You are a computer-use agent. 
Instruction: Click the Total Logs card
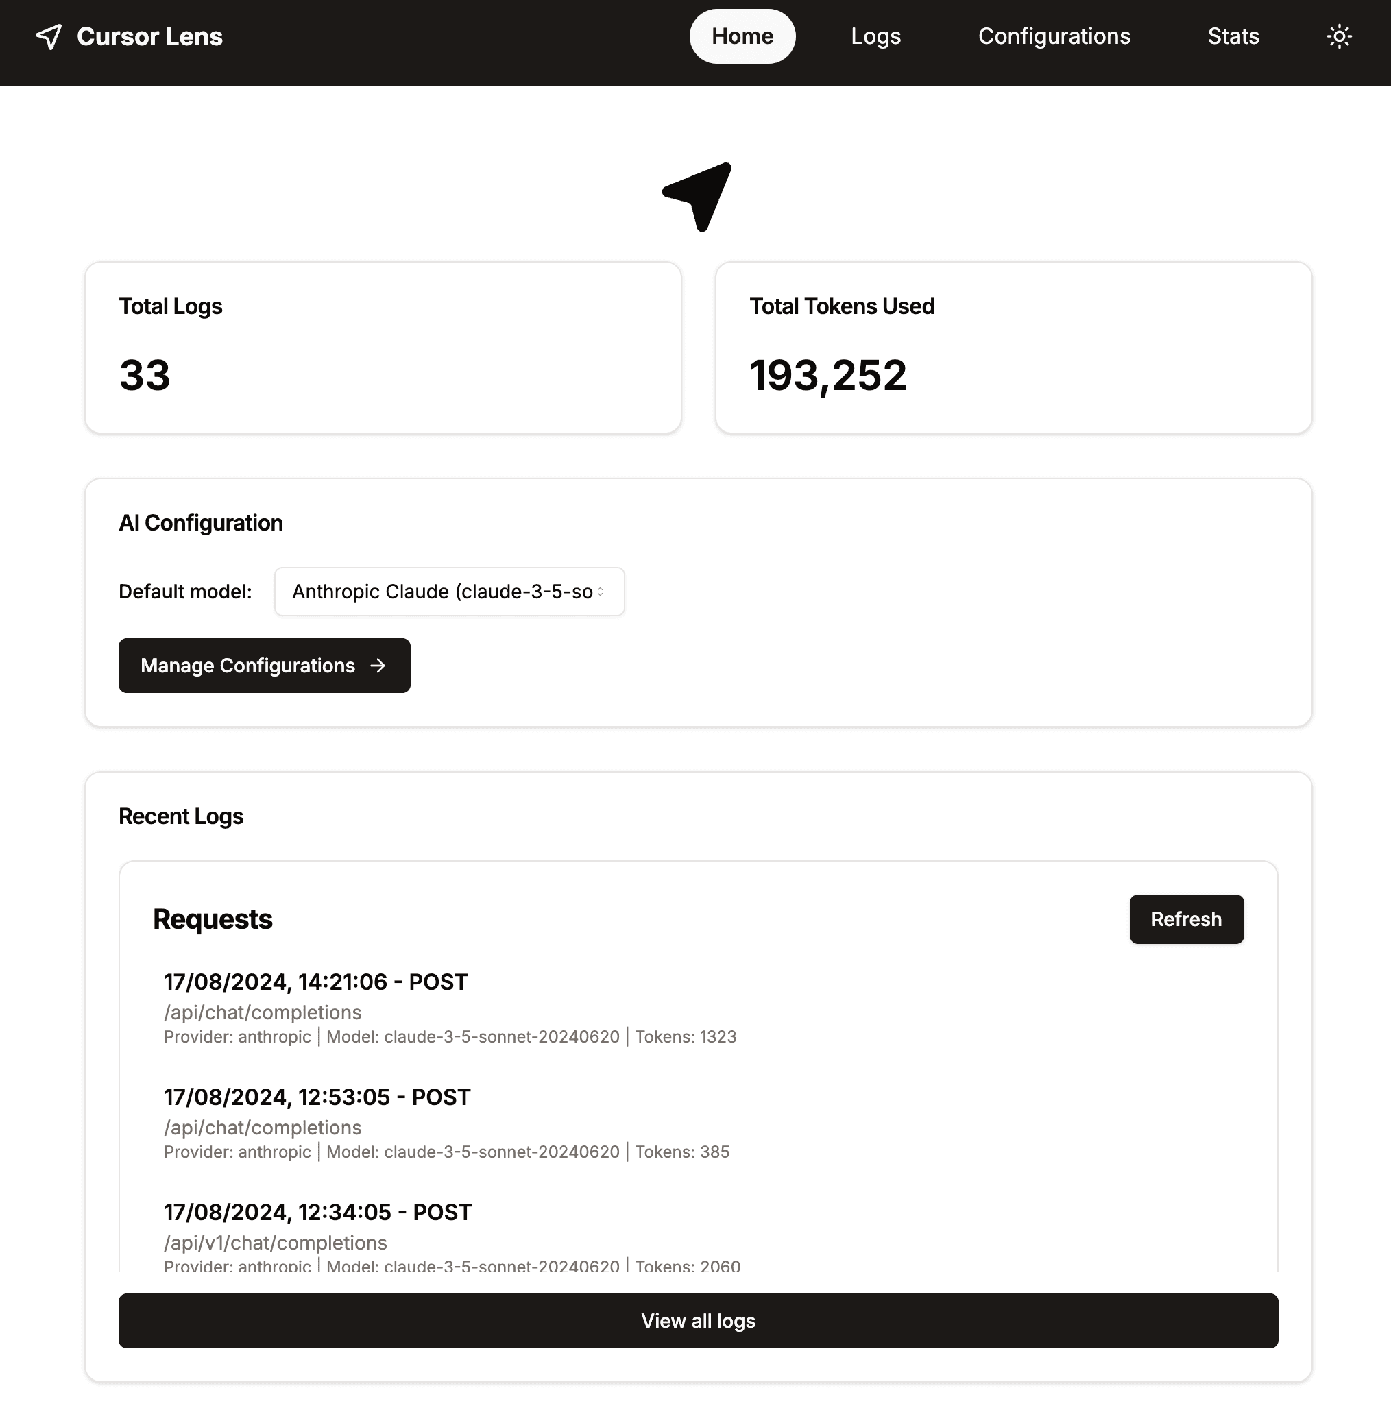pyautogui.click(x=383, y=348)
